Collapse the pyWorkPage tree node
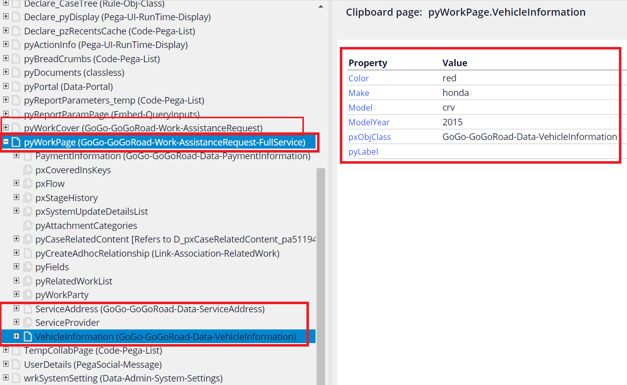This screenshot has width=627, height=385. click(5, 142)
